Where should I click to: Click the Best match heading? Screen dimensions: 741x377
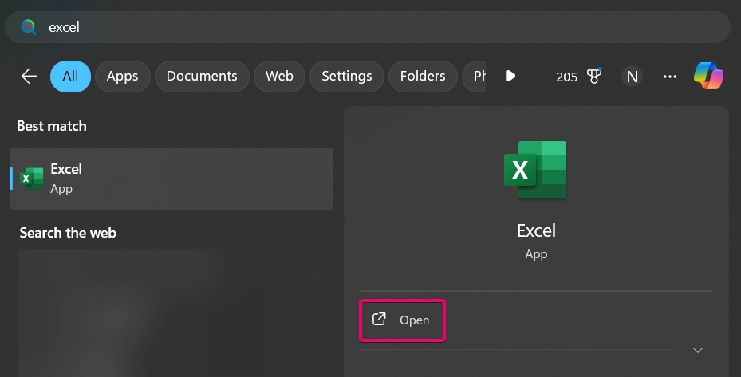[x=52, y=126]
